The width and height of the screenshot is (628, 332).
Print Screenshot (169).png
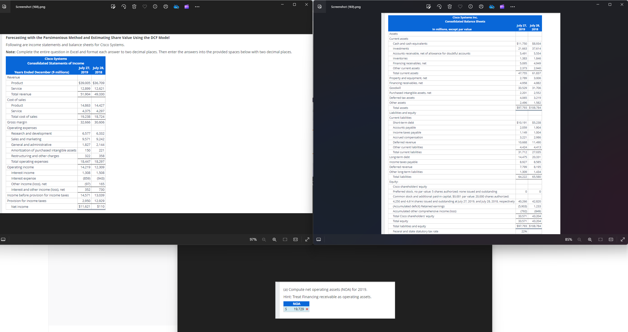(x=481, y=7)
